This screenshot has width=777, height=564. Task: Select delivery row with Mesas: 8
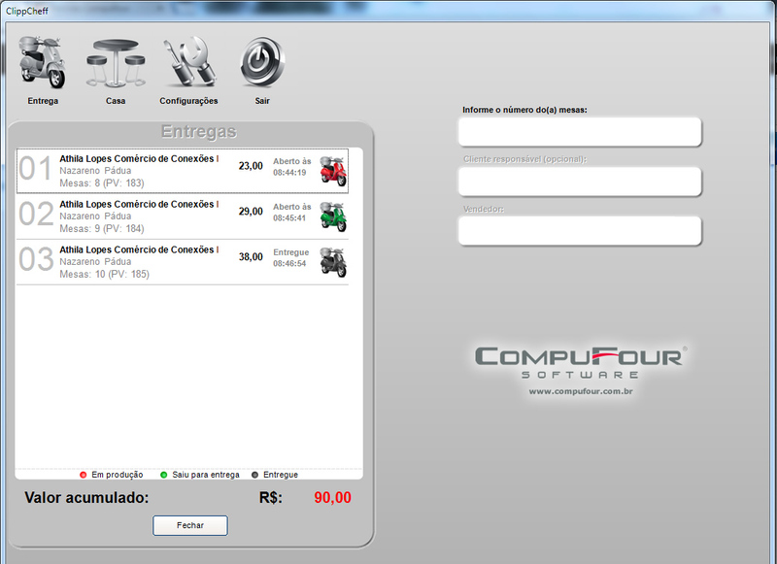click(x=146, y=171)
